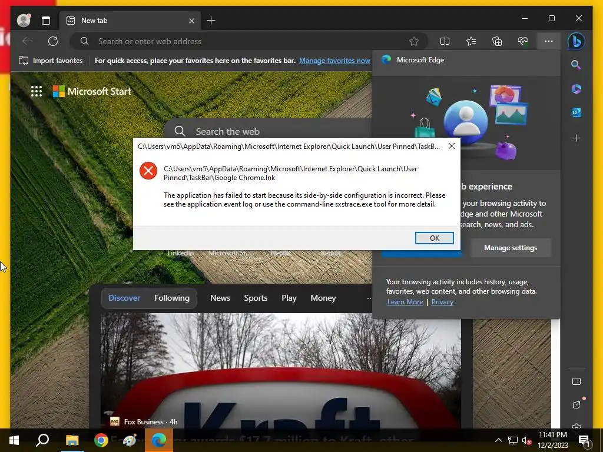Refresh the current page

53,41
